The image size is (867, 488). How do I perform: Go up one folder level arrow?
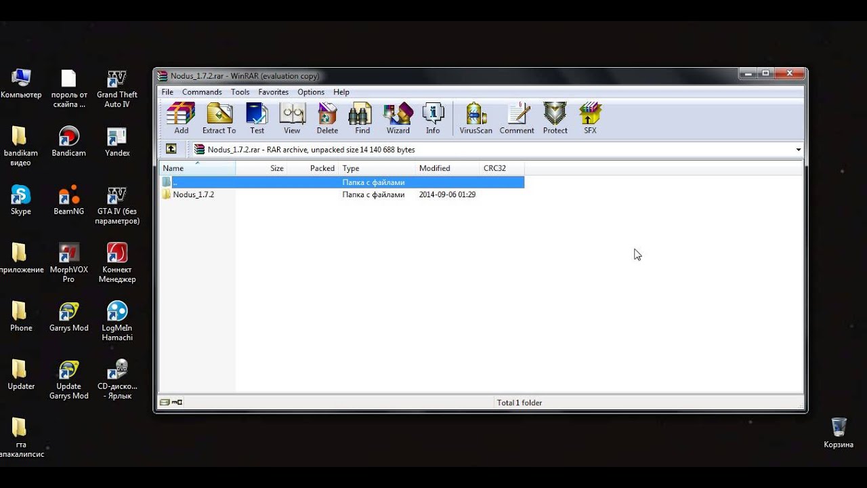[x=171, y=149]
